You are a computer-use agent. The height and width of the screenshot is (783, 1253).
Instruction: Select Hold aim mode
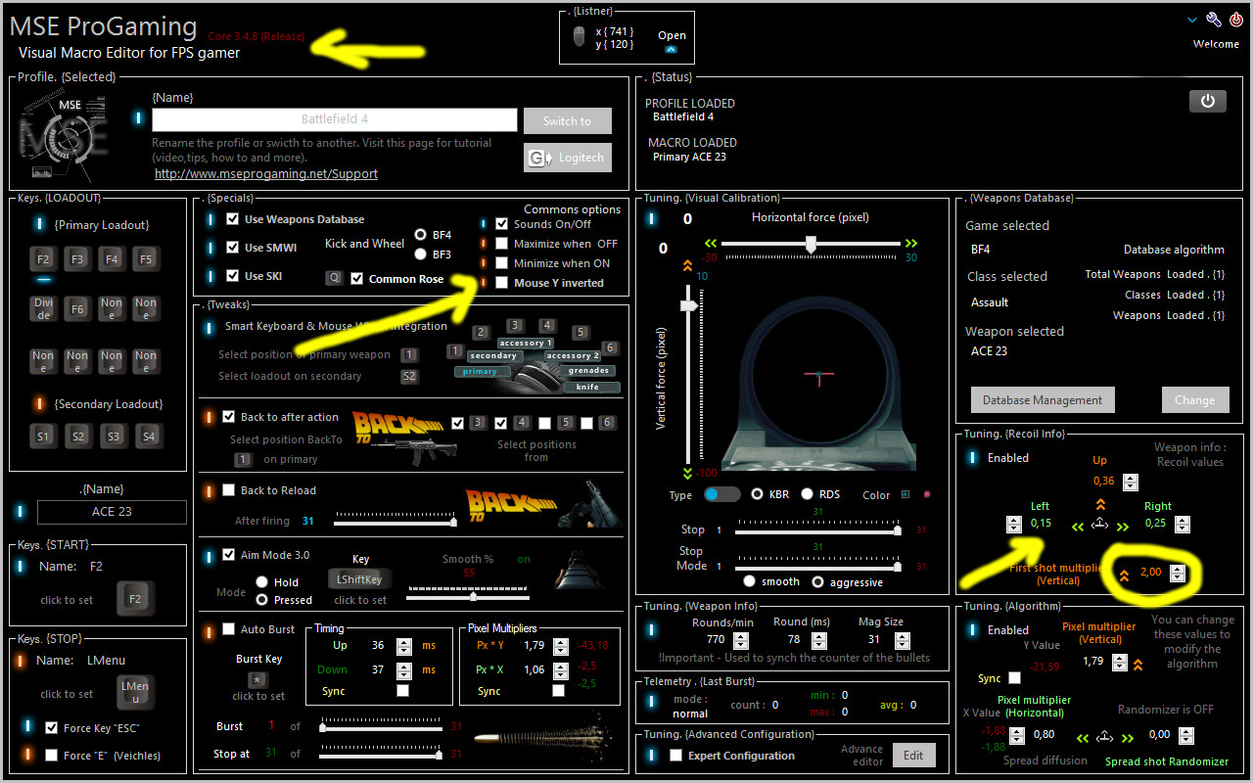261,582
